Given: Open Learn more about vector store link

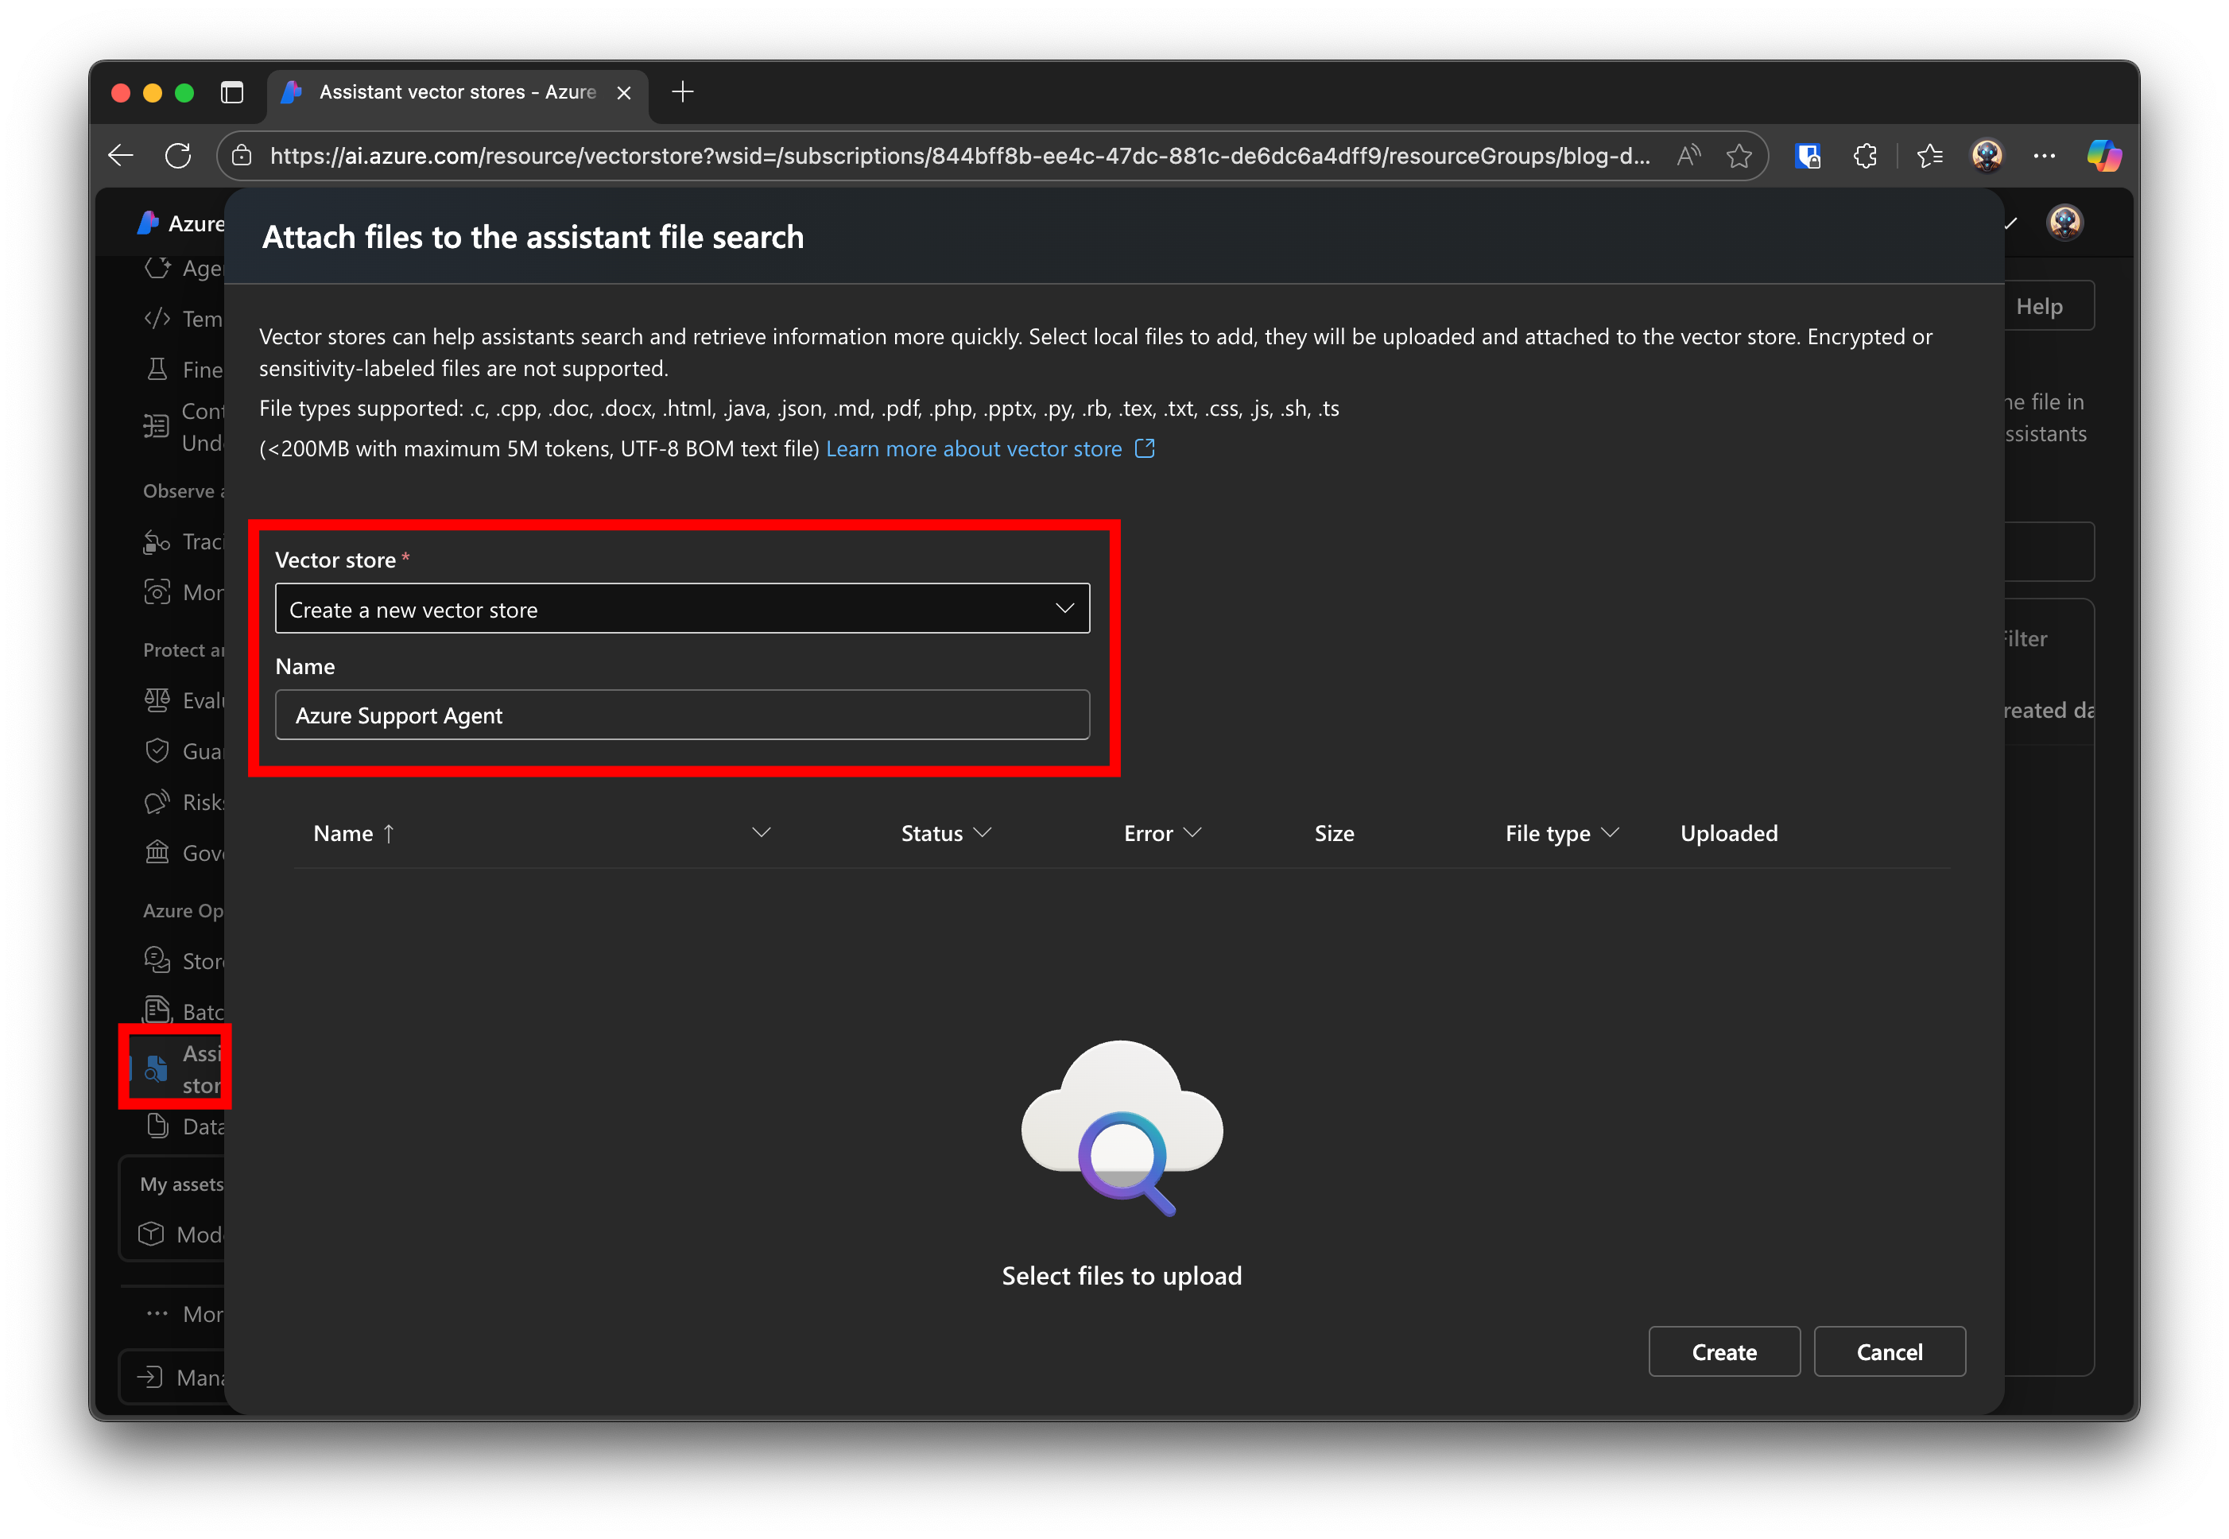Looking at the screenshot, I should pos(974,449).
